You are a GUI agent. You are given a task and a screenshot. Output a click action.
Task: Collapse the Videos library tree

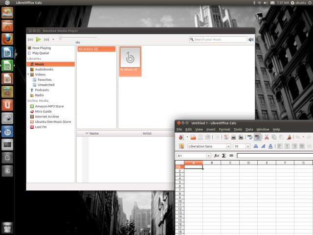28,74
